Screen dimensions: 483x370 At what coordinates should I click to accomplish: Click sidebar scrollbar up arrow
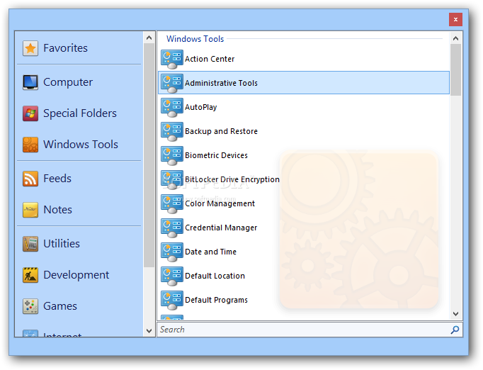click(149, 38)
